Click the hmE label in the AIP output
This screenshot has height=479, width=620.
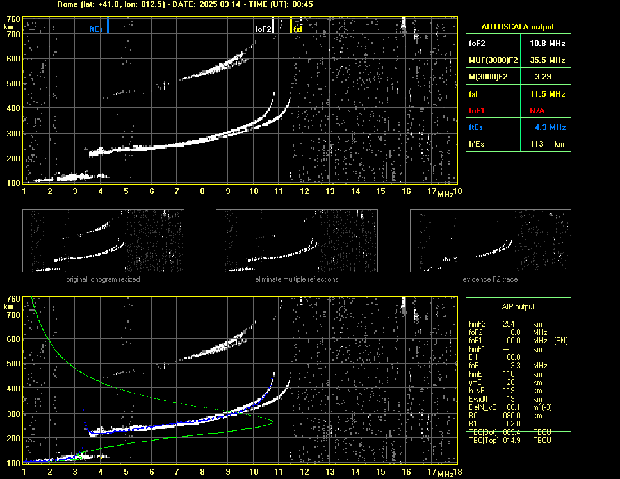click(475, 374)
